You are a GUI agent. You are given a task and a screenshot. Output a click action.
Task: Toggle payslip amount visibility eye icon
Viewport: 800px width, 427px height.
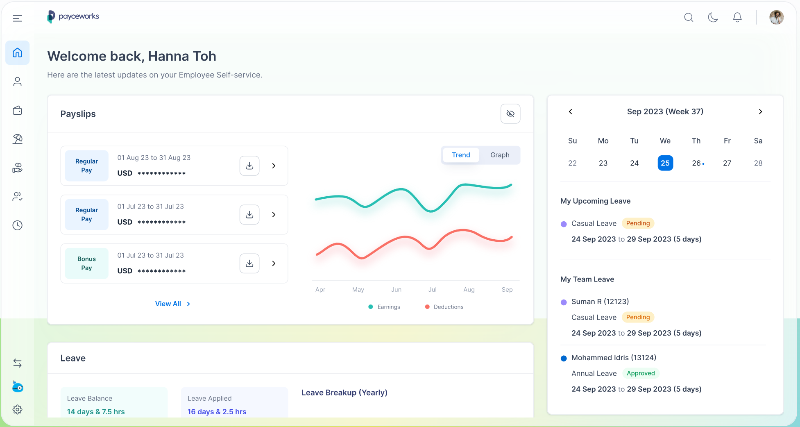(x=510, y=114)
